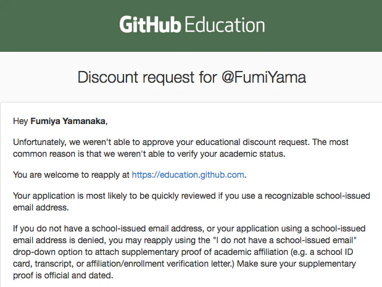The width and height of the screenshot is (382, 287).
Task: Click the words "Discount request for" in heading
Action: coord(147,77)
